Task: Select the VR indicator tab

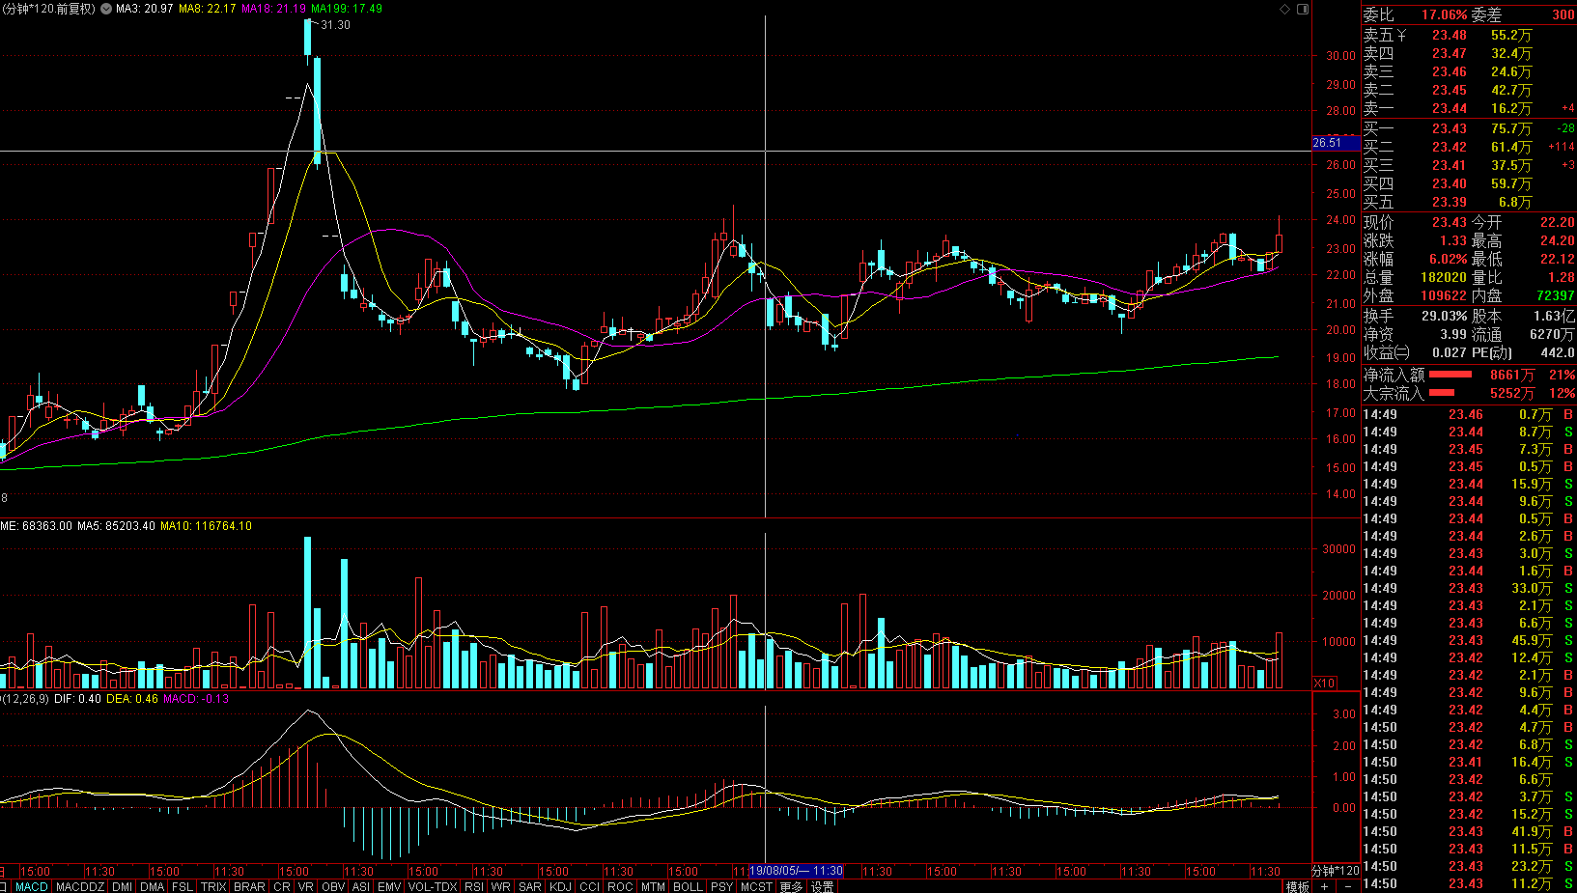Action: point(306,886)
